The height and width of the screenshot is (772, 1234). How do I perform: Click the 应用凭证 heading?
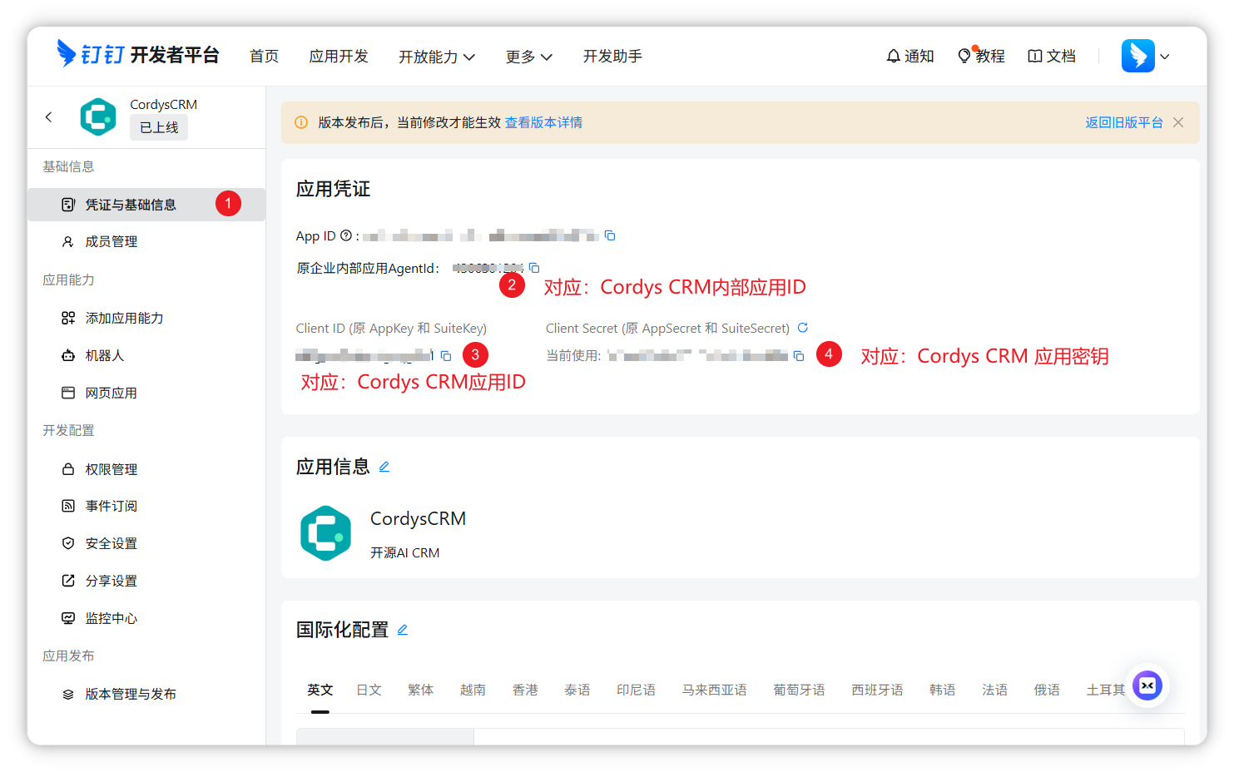point(333,189)
